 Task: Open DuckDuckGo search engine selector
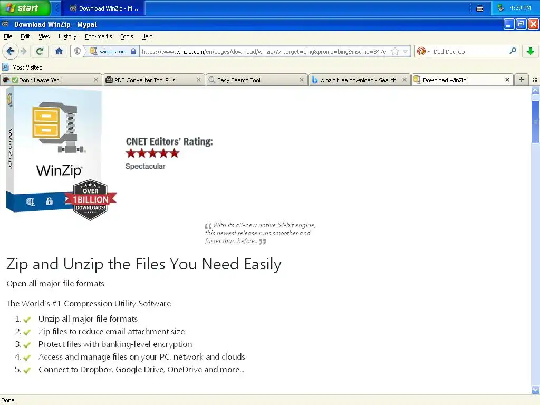[x=423, y=51]
